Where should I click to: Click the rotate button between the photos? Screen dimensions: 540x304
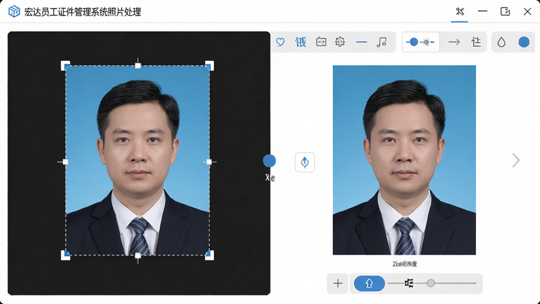coord(305,162)
